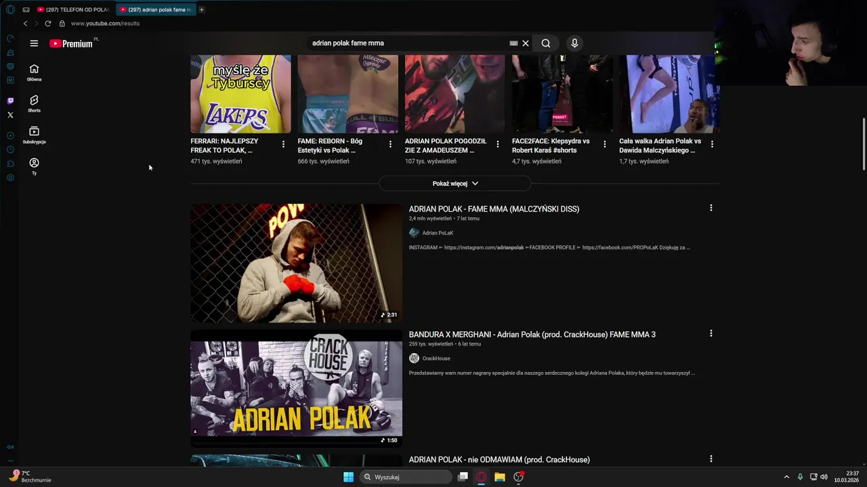The image size is (867, 487).
Task: Open options for ADRIAN POLAK POGODZIŁ short
Action: [x=498, y=144]
